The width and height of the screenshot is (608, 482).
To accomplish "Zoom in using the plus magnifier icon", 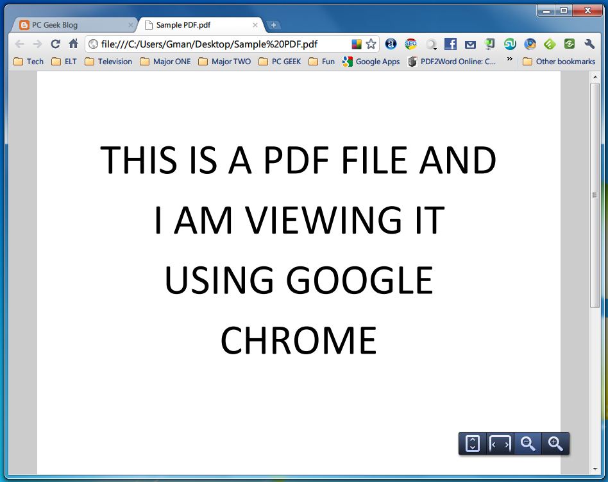I will (x=555, y=443).
